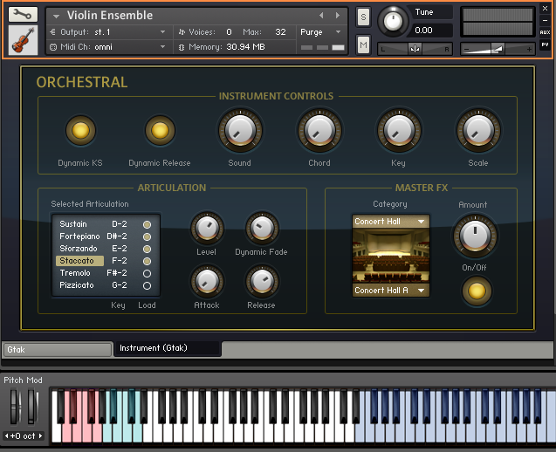Select the Gtak tab
The height and width of the screenshot is (452, 556).
click(57, 349)
